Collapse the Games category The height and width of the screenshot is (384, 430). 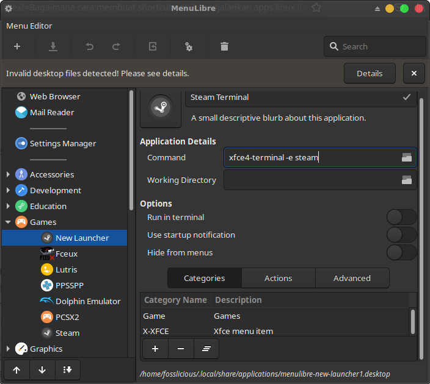point(8,222)
